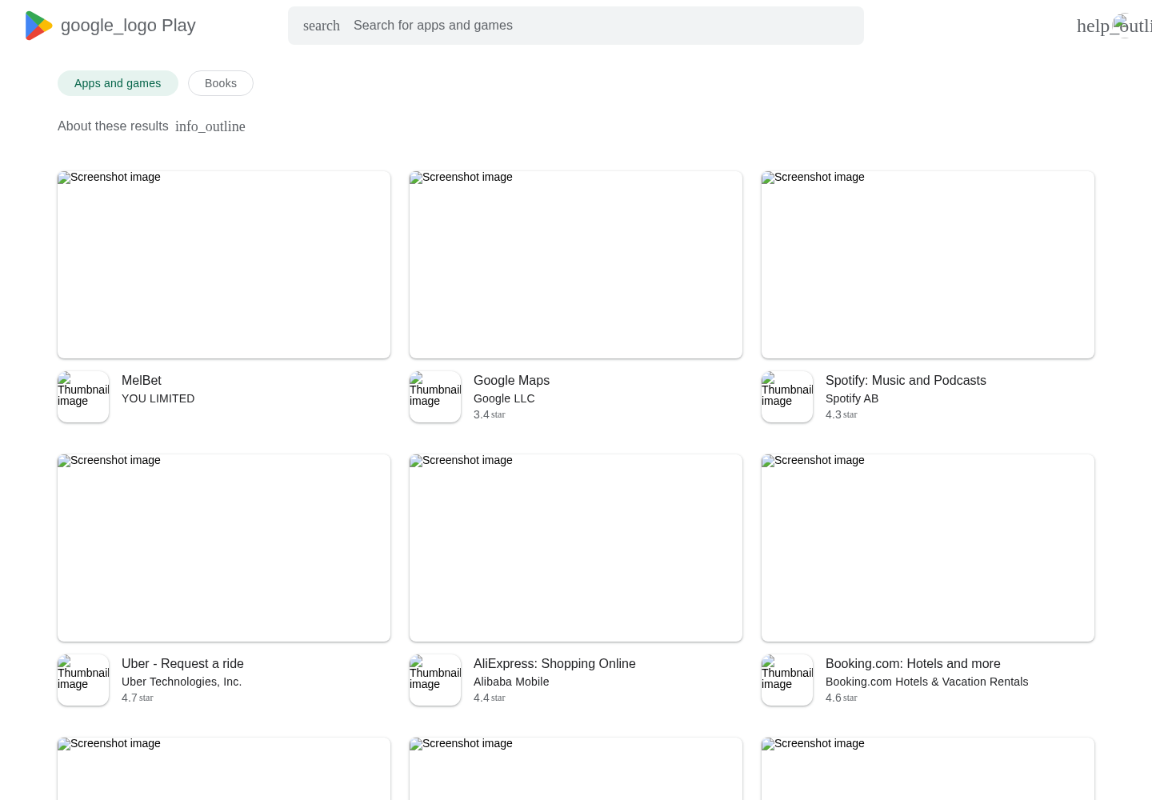Viewport: 1152px width, 800px height.
Task: Click the 4.7 star rating
Action: click(x=138, y=698)
